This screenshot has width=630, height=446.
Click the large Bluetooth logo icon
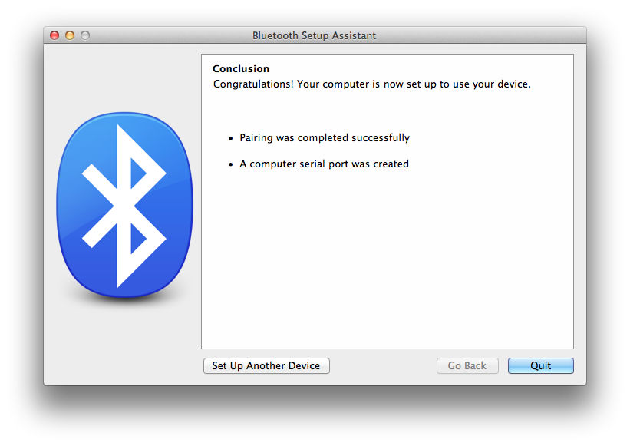click(124, 205)
